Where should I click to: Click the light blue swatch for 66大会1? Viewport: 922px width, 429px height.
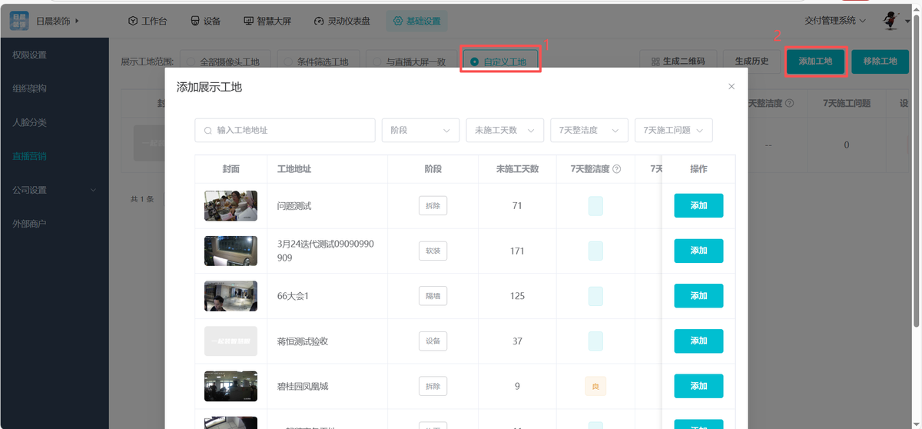click(595, 296)
